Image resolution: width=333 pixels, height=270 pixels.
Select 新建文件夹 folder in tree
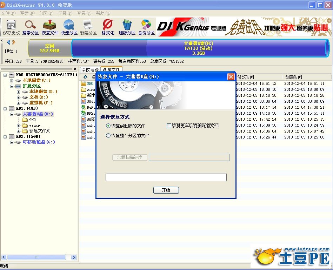40,131
